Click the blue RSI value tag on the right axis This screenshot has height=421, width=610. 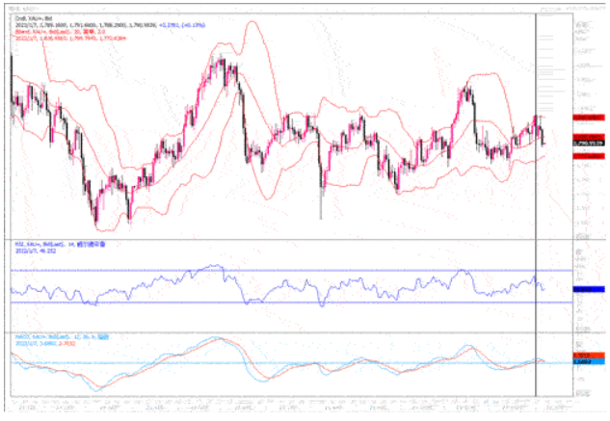pos(587,289)
